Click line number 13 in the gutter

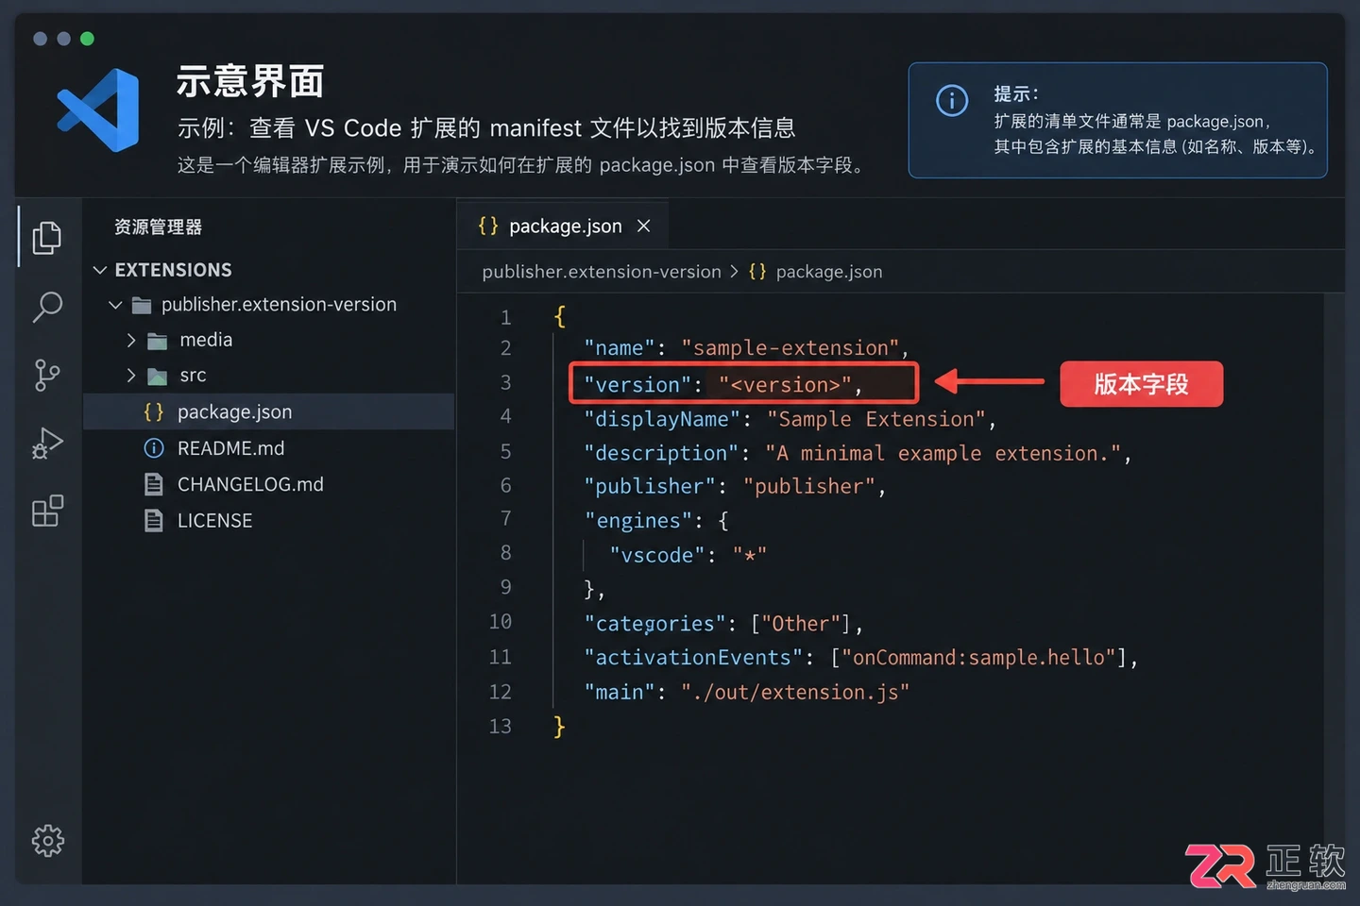[501, 727]
